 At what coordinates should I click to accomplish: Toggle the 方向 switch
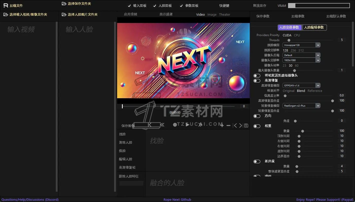point(257,116)
